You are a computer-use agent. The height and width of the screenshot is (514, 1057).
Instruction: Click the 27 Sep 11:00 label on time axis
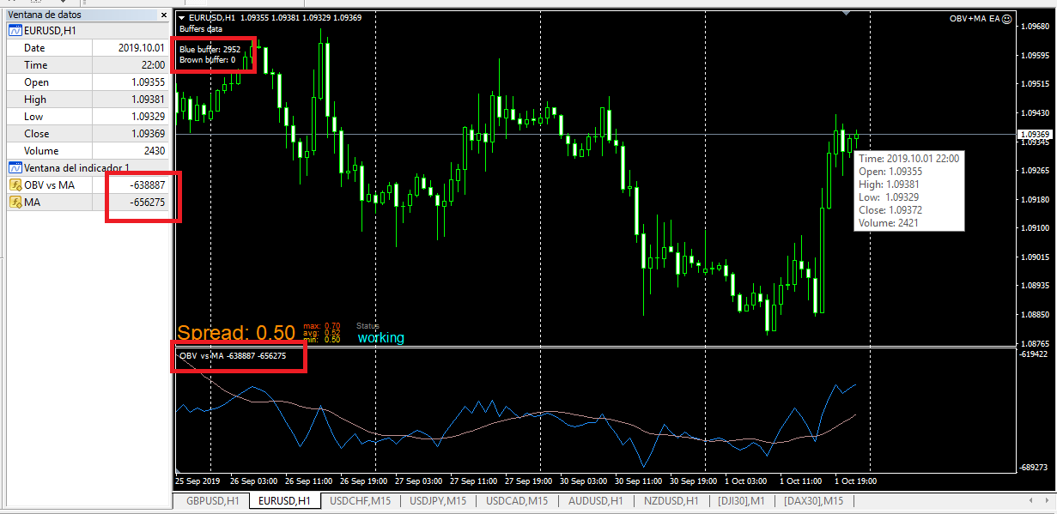[474, 481]
